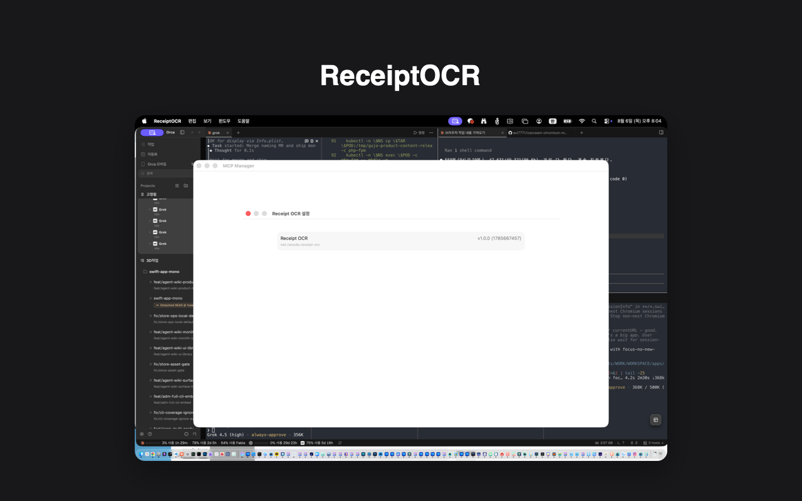Click the chat bubble icon with red badge
802x501 pixels.
click(x=471, y=121)
